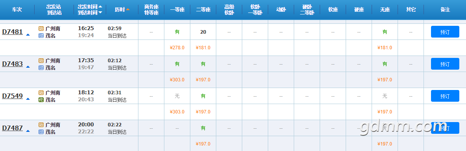Viewport: 466px width, 151px height.
Task: Click the 车次 column header
Action: coord(17,9)
